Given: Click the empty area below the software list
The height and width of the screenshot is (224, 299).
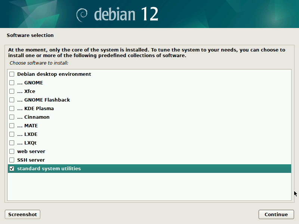Looking at the screenshot, I should (x=149, y=187).
